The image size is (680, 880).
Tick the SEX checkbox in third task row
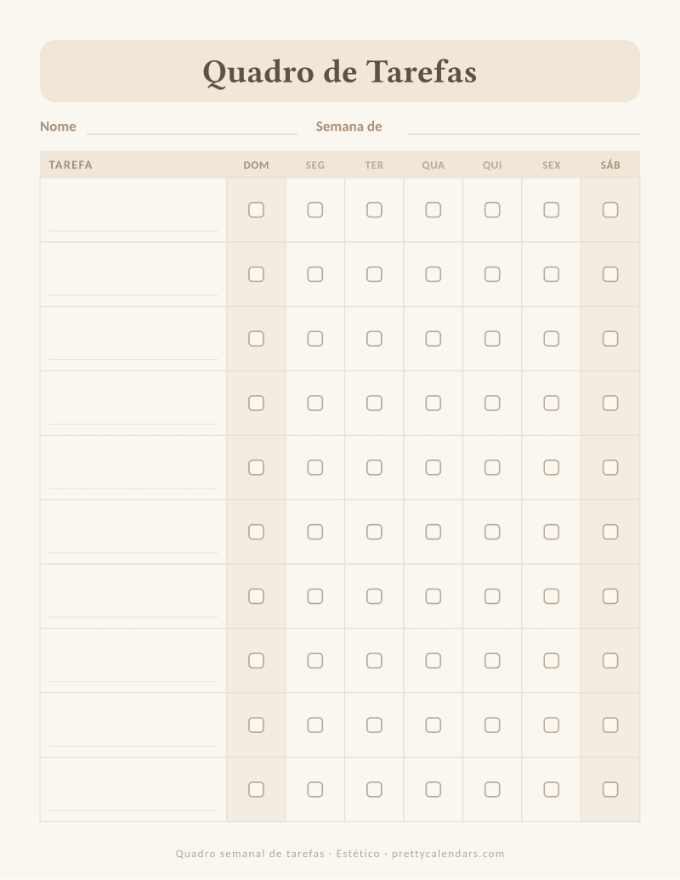(x=552, y=339)
